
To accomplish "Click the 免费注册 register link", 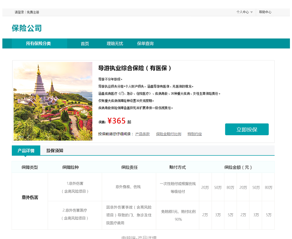I will tap(33, 12).
